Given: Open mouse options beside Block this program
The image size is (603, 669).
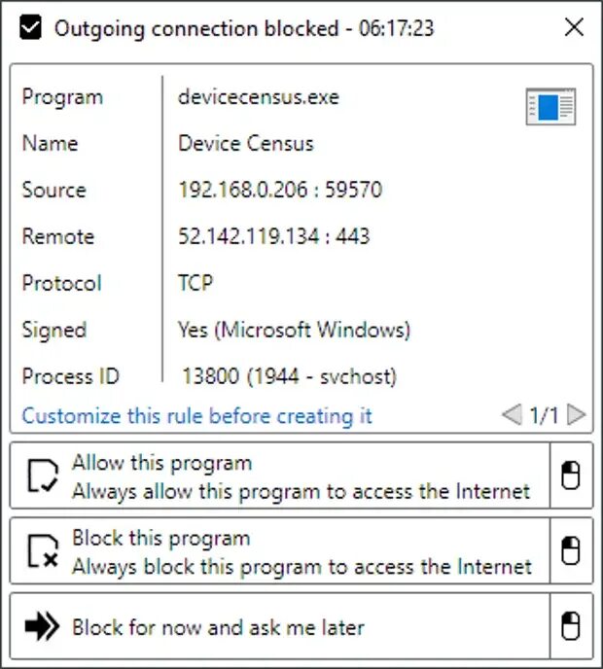Looking at the screenshot, I should (x=571, y=550).
